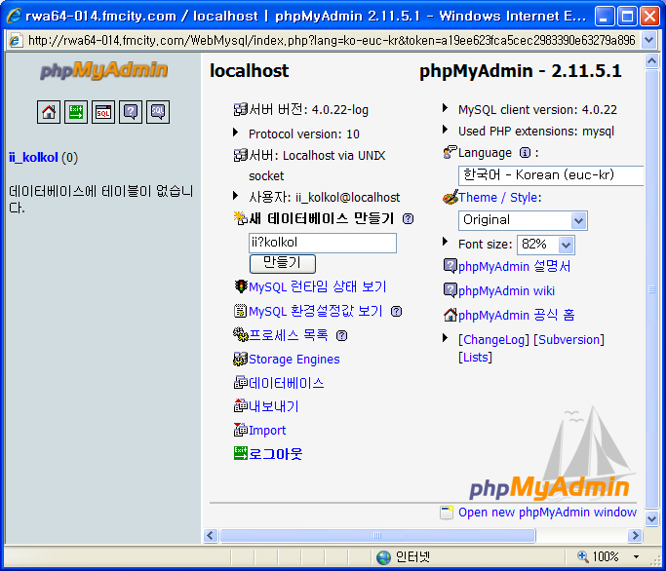Click the 서버 버전: 4.0.22-log text
666x571 pixels.
[309, 109]
